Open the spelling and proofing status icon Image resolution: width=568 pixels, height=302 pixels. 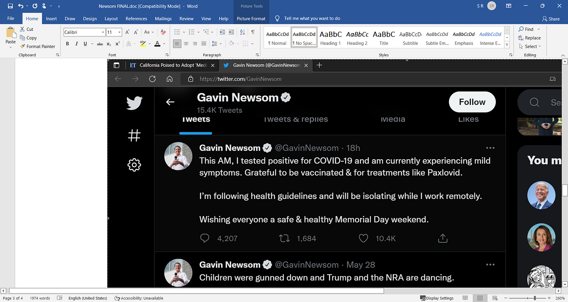(x=60, y=298)
